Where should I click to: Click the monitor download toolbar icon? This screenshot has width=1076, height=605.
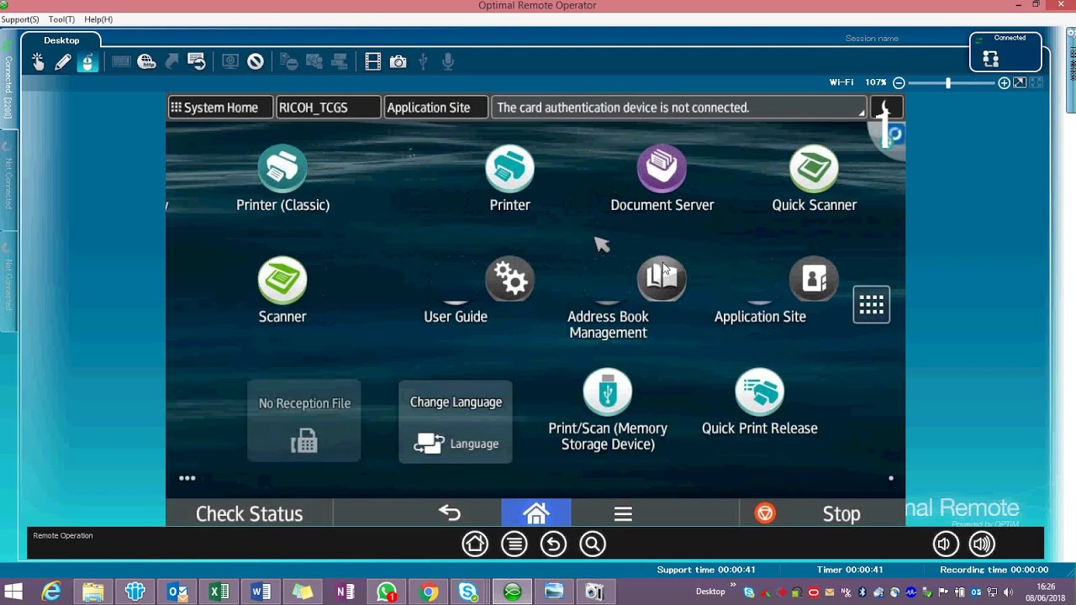[x=230, y=61]
